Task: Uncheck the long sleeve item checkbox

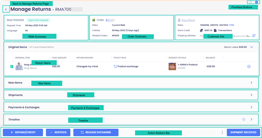Action: pyautogui.click(x=12, y=67)
